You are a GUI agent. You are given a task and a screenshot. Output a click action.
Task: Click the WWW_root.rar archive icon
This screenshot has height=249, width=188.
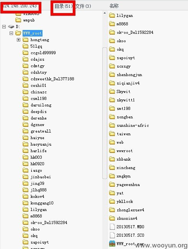pos(112,244)
